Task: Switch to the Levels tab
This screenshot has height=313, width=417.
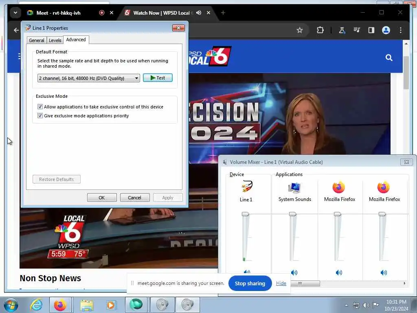Action: (55, 40)
